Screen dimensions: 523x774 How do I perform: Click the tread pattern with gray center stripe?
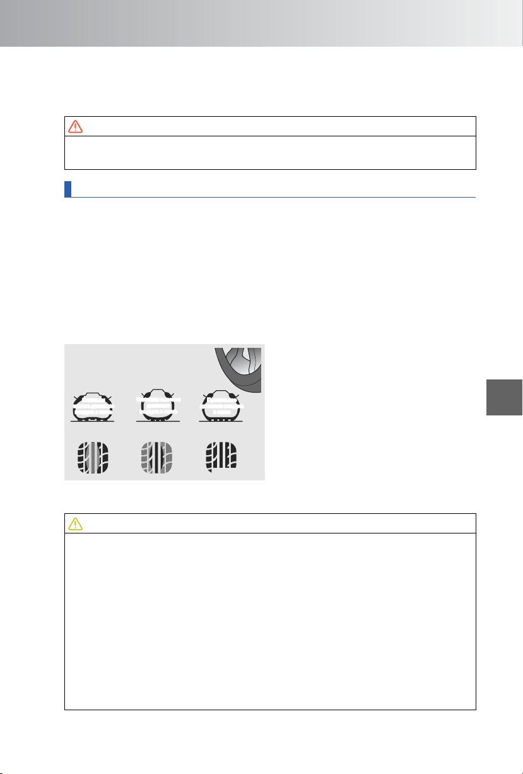click(93, 458)
